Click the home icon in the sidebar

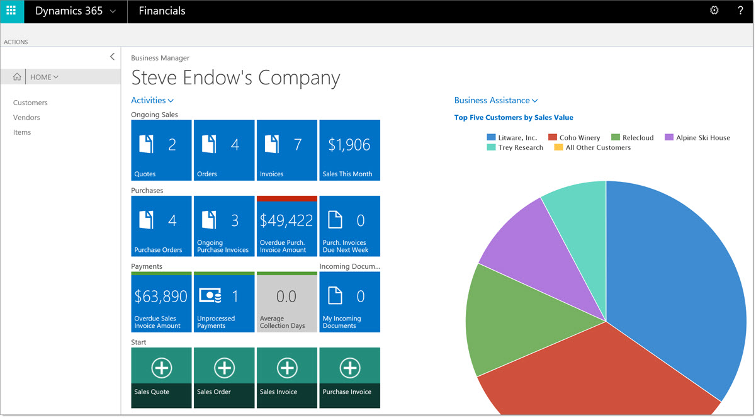pyautogui.click(x=16, y=76)
